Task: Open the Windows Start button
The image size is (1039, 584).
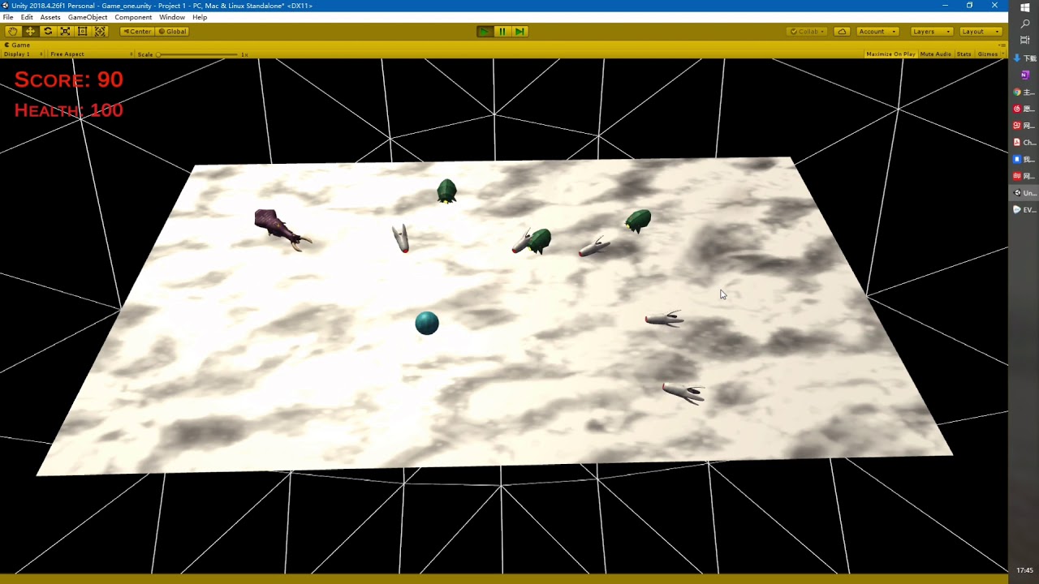Action: pyautogui.click(x=1024, y=7)
